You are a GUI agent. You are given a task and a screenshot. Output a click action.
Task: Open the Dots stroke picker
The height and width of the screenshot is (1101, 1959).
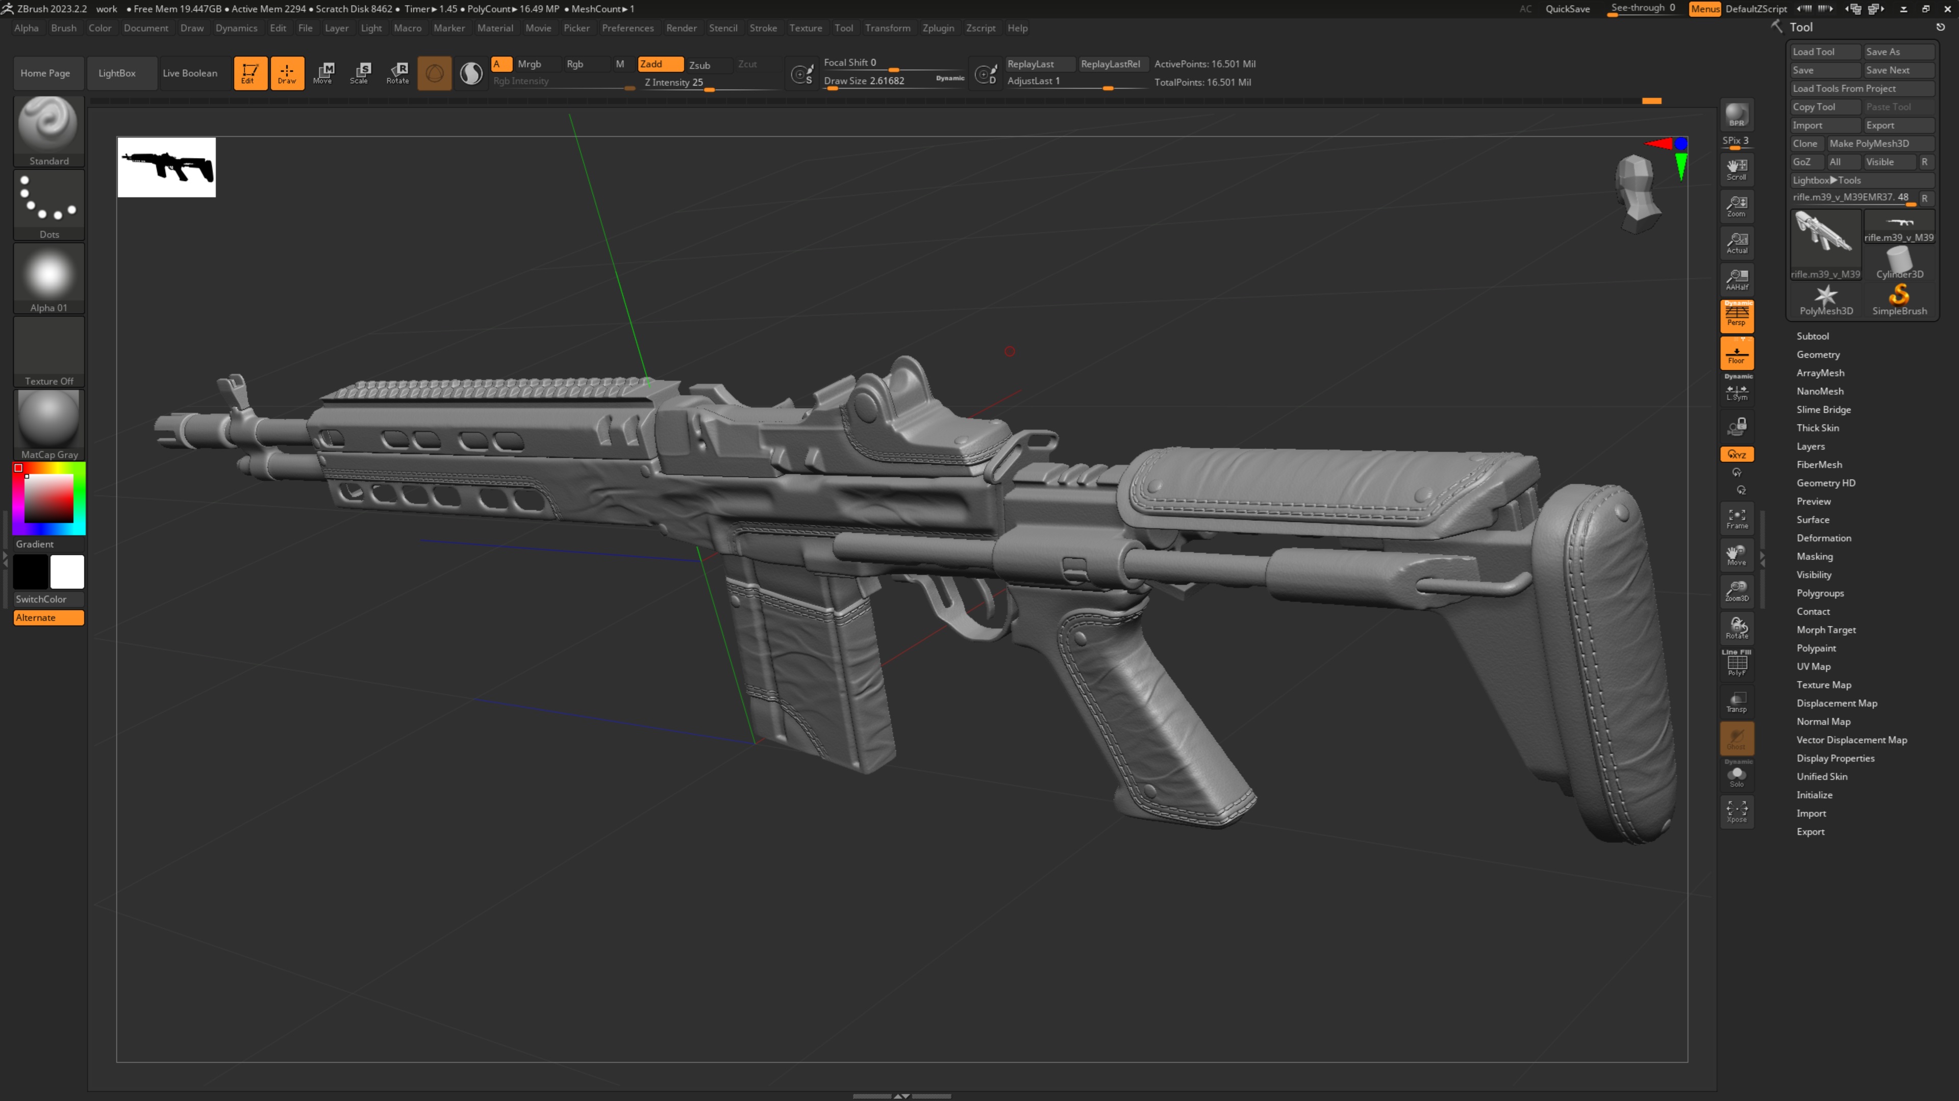pos(48,204)
